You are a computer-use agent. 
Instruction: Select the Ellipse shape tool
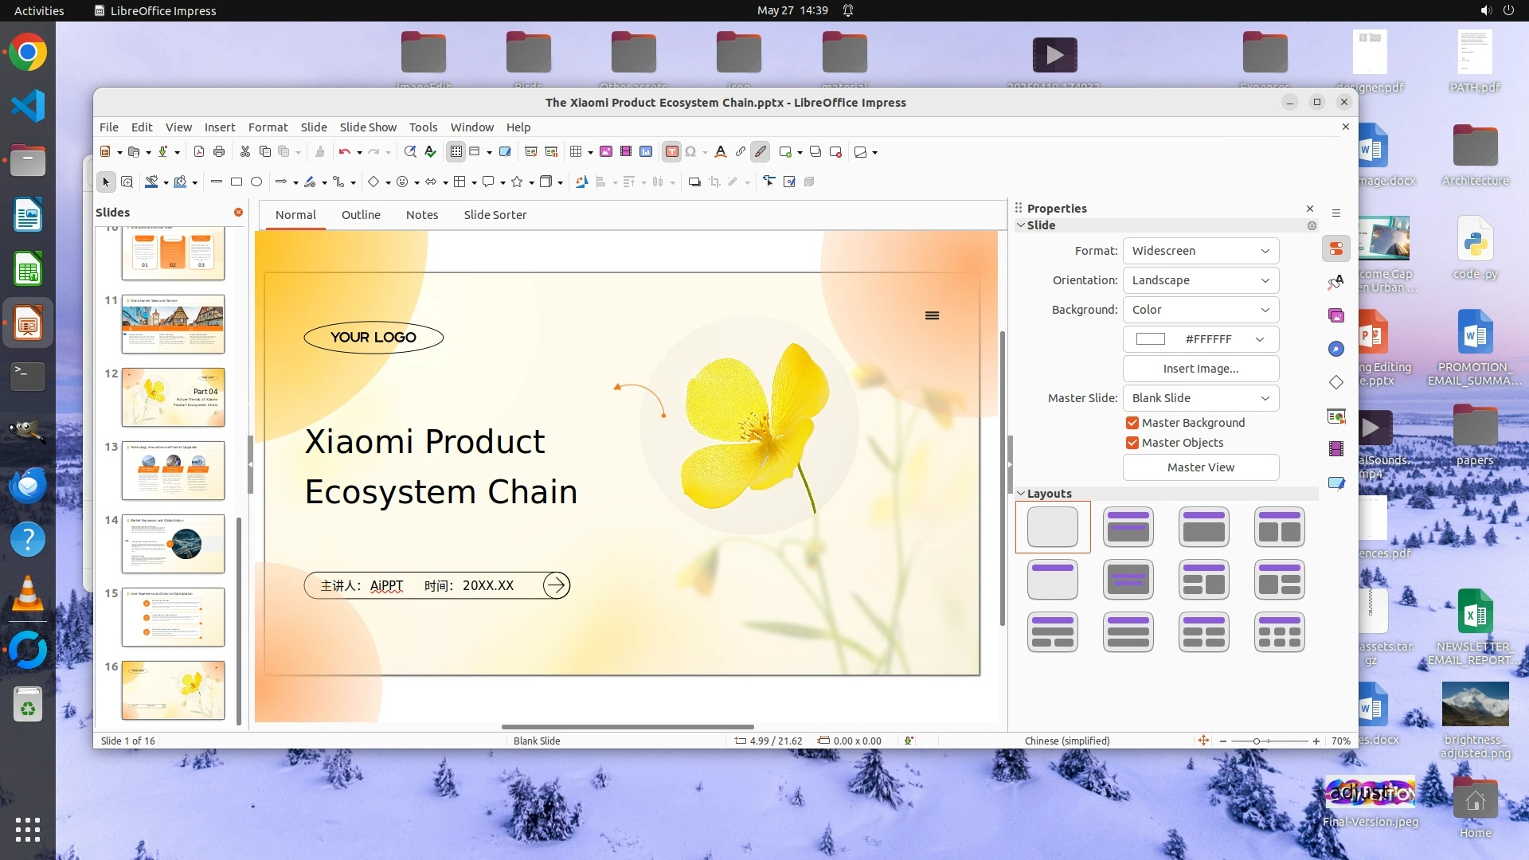[256, 182]
